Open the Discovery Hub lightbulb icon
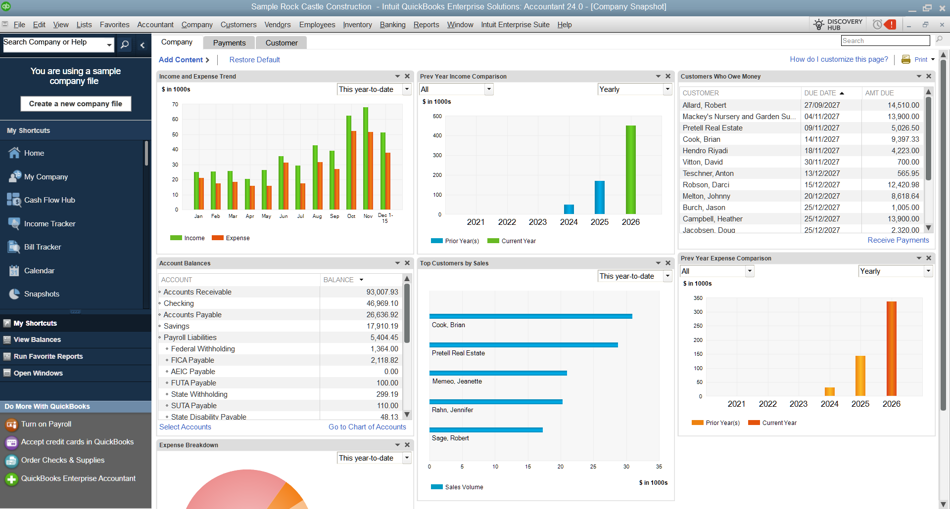The width and height of the screenshot is (950, 509). click(x=819, y=25)
